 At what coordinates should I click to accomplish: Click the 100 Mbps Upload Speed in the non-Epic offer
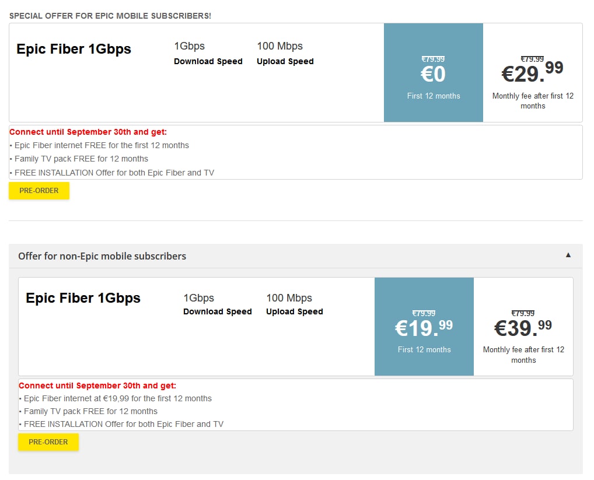tap(294, 304)
